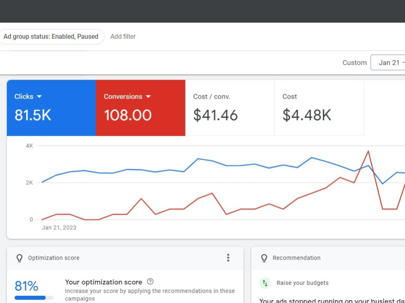Click the optimization score progress bar

click(34, 298)
